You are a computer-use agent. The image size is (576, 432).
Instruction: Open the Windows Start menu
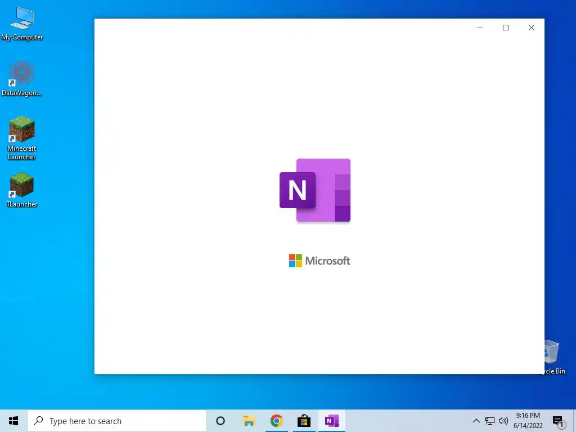click(x=13, y=421)
